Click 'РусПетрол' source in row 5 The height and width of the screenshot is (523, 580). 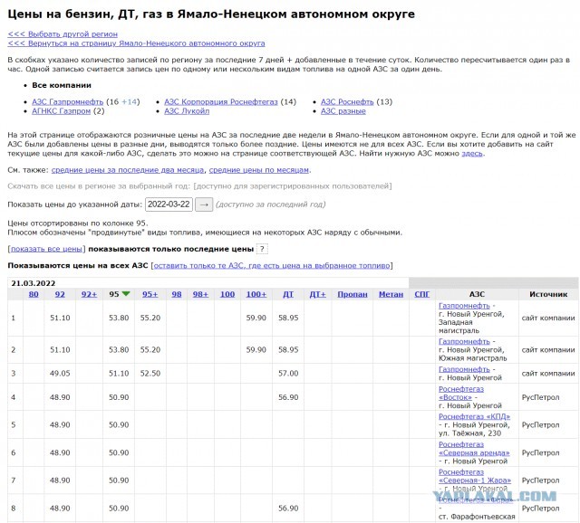pyautogui.click(x=540, y=424)
